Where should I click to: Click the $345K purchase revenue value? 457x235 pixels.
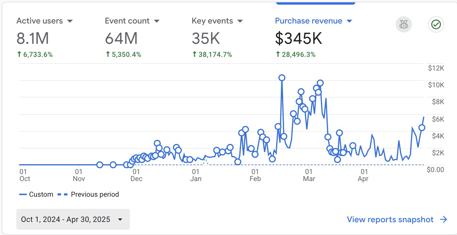coord(299,38)
